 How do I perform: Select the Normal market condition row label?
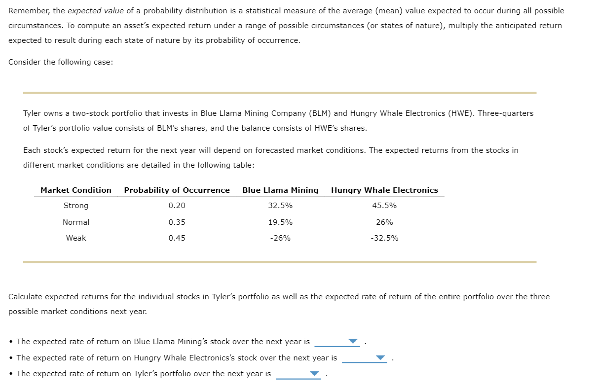(x=75, y=222)
